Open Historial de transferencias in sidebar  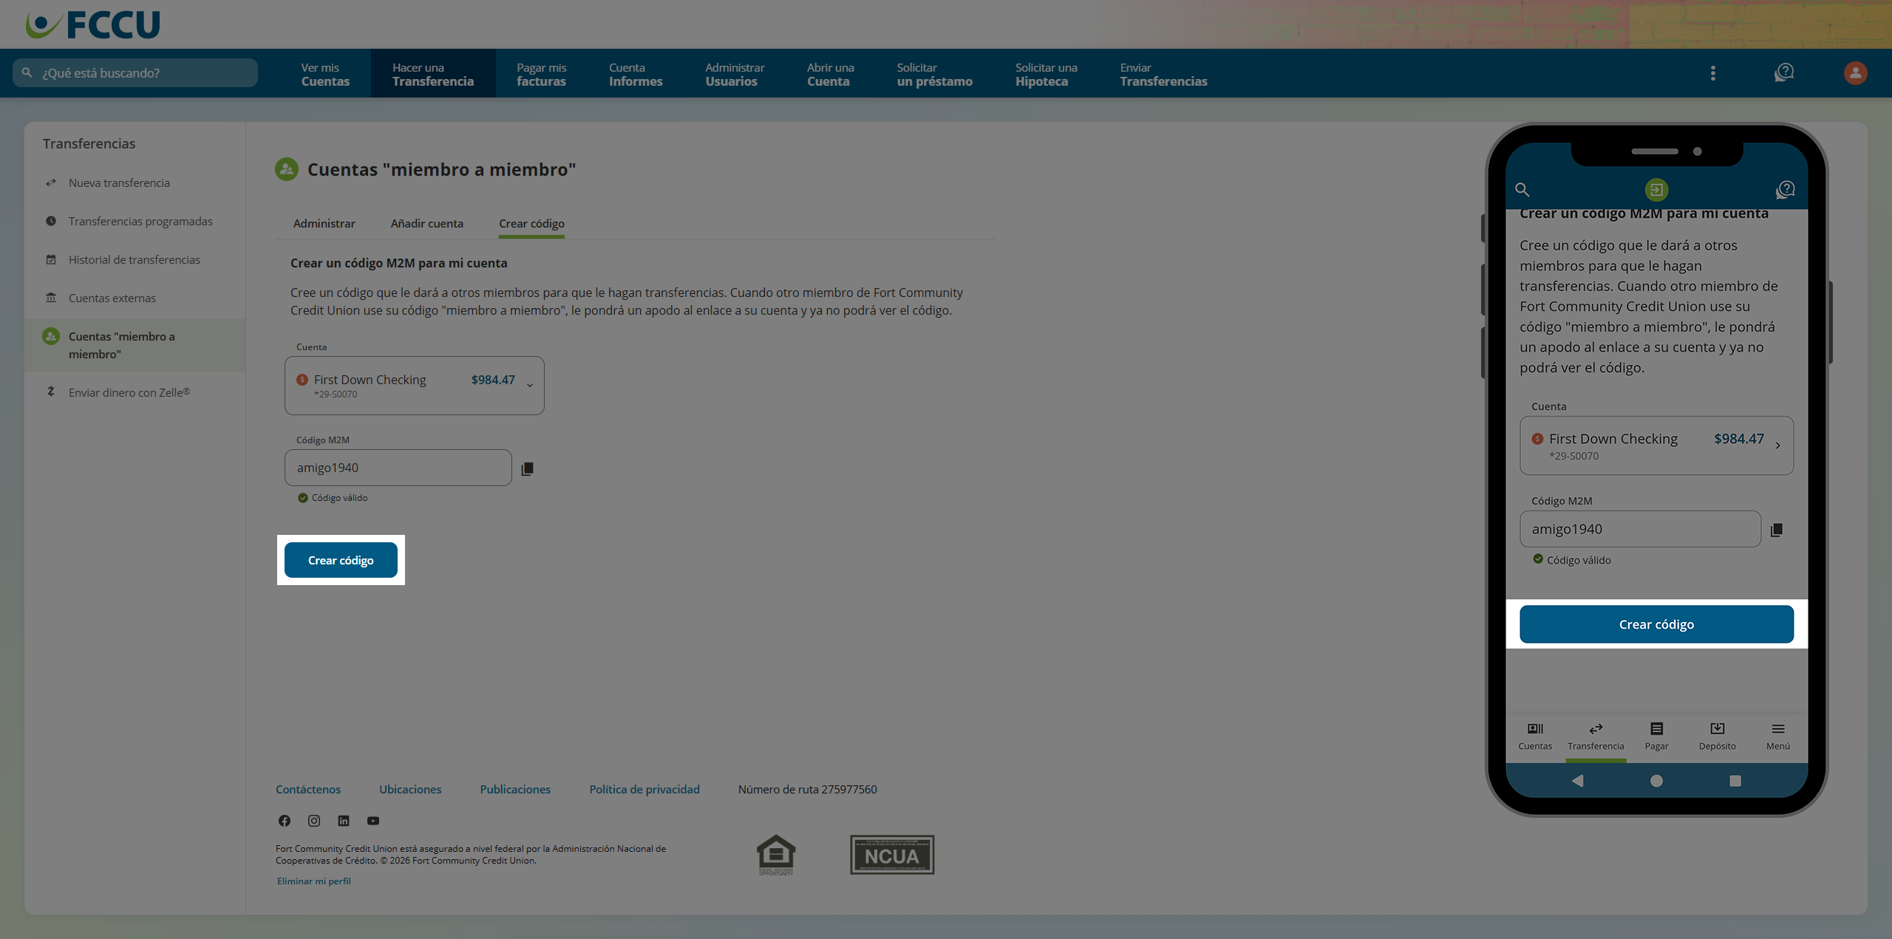click(x=134, y=259)
